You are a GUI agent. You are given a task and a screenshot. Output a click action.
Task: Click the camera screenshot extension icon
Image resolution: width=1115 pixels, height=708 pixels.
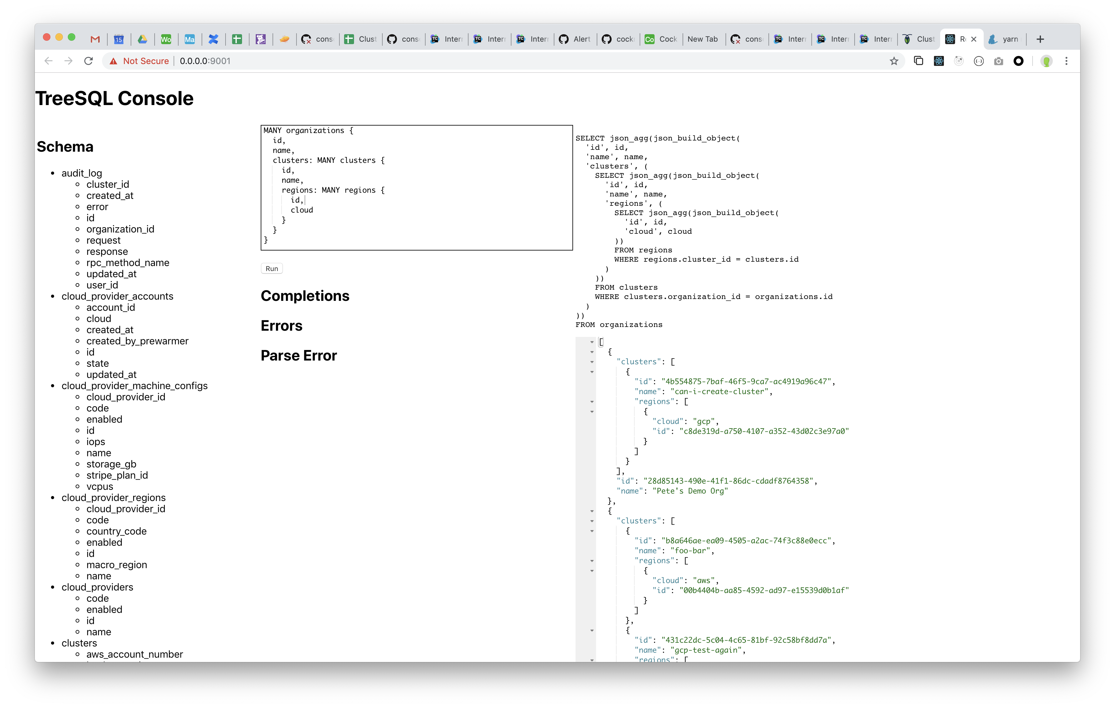tap(998, 61)
